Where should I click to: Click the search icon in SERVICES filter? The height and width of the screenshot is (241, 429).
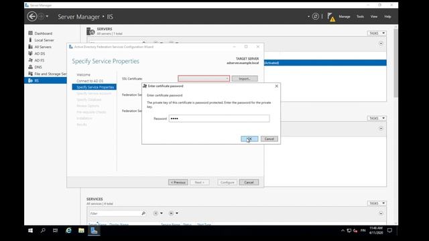point(143,213)
